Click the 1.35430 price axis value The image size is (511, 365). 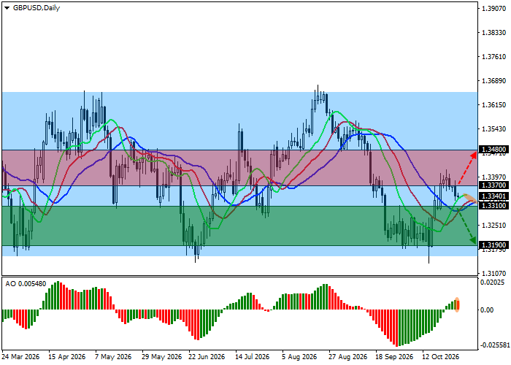(494, 129)
